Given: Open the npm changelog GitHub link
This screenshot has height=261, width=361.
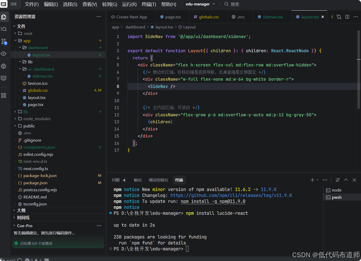Looking at the screenshot, I should (x=231, y=195).
